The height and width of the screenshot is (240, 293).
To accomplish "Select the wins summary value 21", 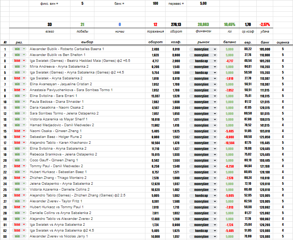I will [82, 25].
